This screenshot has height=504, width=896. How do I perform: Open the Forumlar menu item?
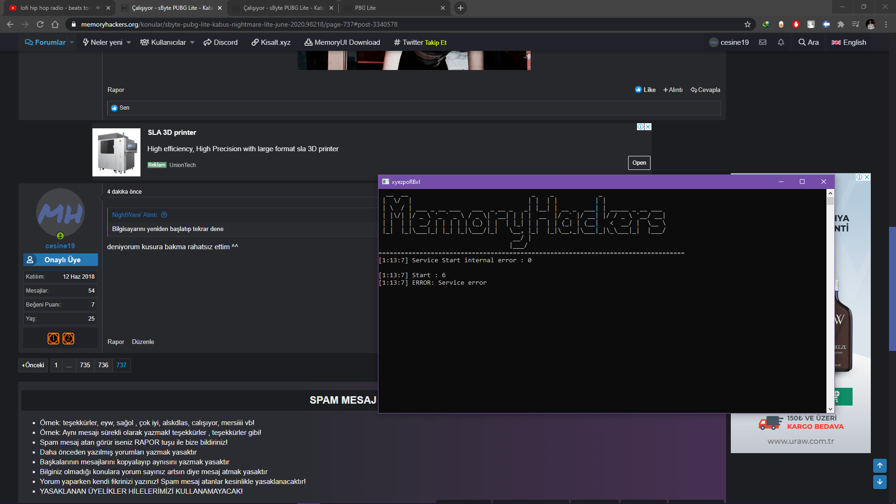point(45,42)
